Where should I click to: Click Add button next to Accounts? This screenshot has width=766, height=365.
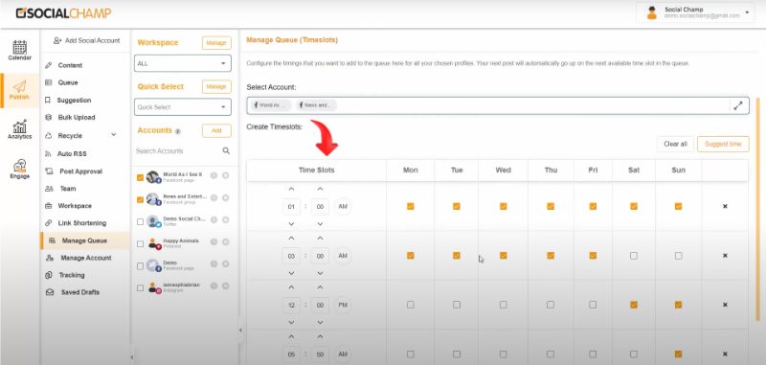pyautogui.click(x=216, y=130)
